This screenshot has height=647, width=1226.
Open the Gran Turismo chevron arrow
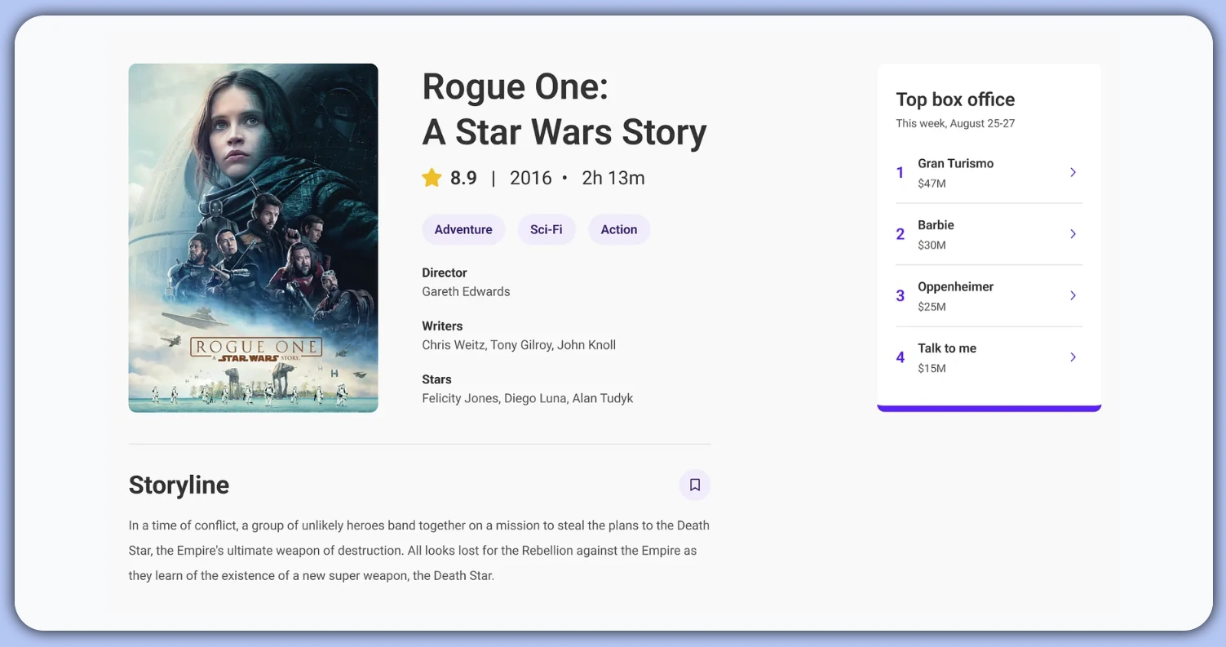[1073, 172]
